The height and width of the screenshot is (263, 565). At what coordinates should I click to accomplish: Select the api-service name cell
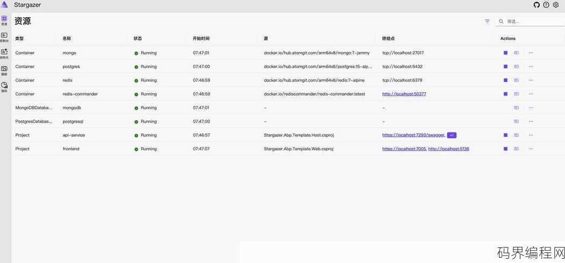[74, 135]
